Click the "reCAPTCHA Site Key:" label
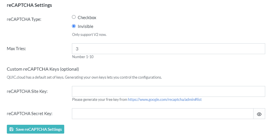272x139 pixels. (27, 91)
